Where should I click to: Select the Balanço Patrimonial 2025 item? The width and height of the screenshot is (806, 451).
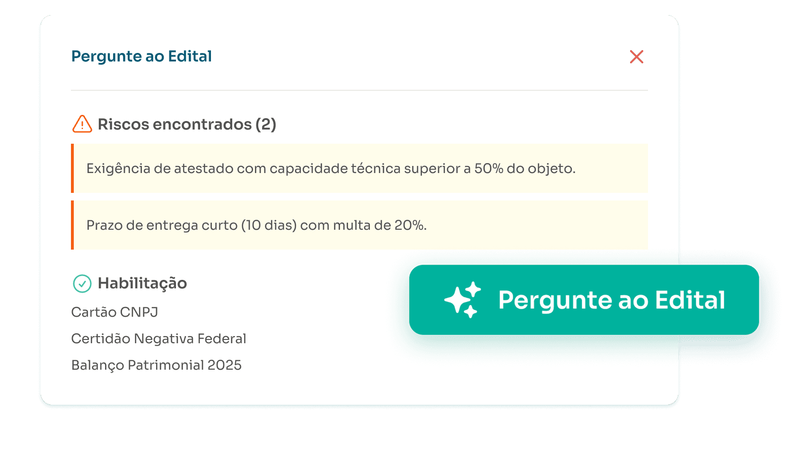(x=156, y=365)
